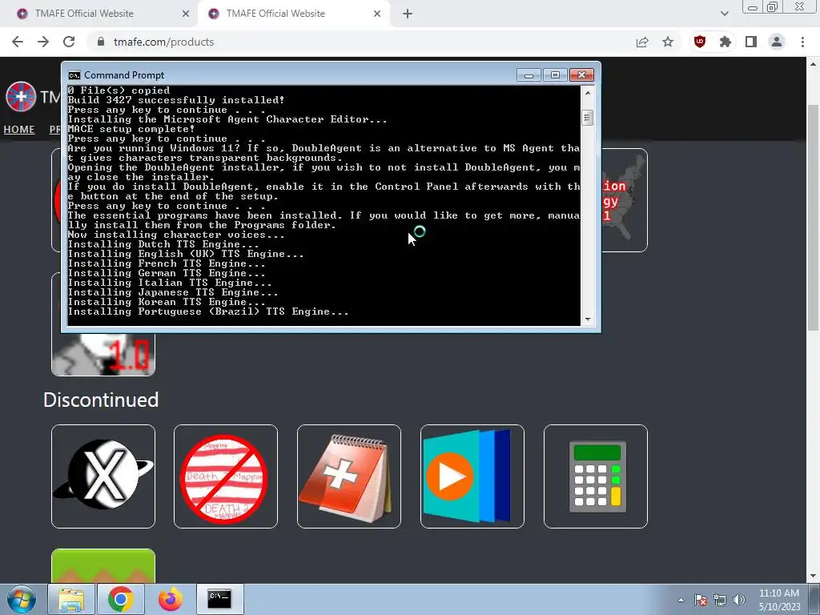This screenshot has height=615, width=820.
Task: Open the Chrome tab search dropdown
Action: (724, 14)
